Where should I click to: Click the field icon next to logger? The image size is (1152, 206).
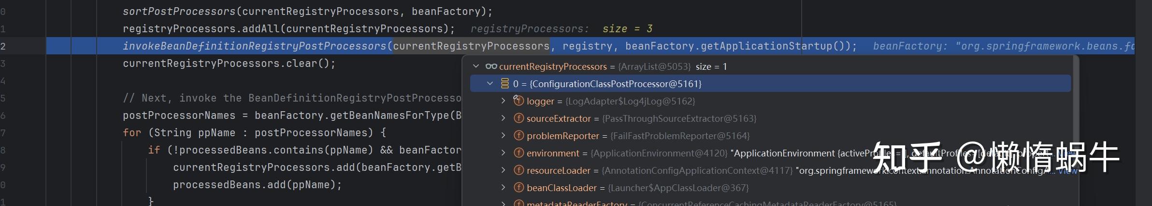(518, 101)
